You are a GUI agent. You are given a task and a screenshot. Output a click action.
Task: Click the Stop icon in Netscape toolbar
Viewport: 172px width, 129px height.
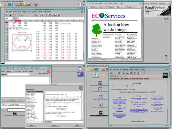click(x=143, y=73)
